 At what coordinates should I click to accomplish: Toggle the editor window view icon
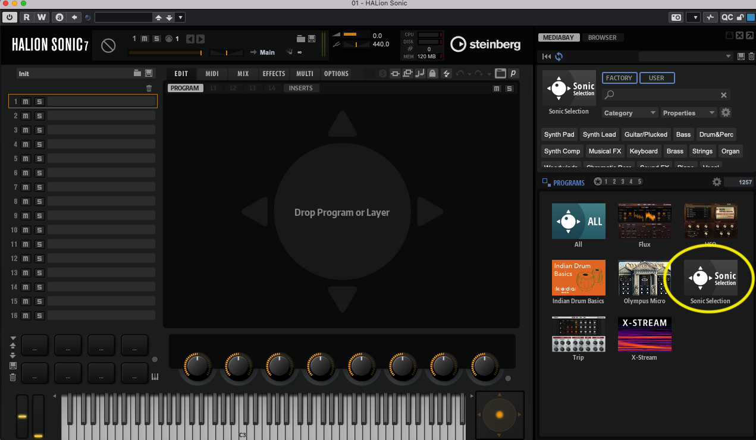pyautogui.click(x=500, y=74)
